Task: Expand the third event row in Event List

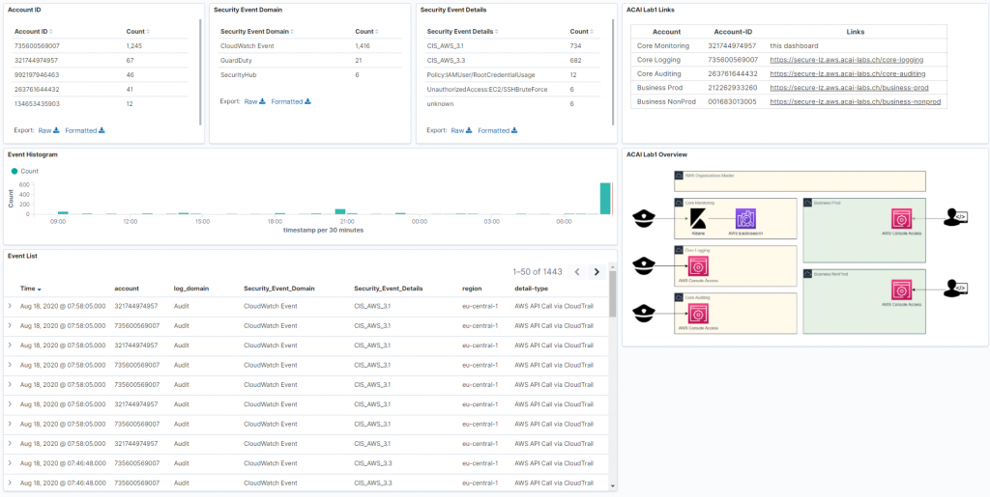Action: coord(10,345)
